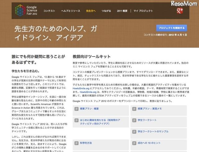Open the つながる menu item

106,11
